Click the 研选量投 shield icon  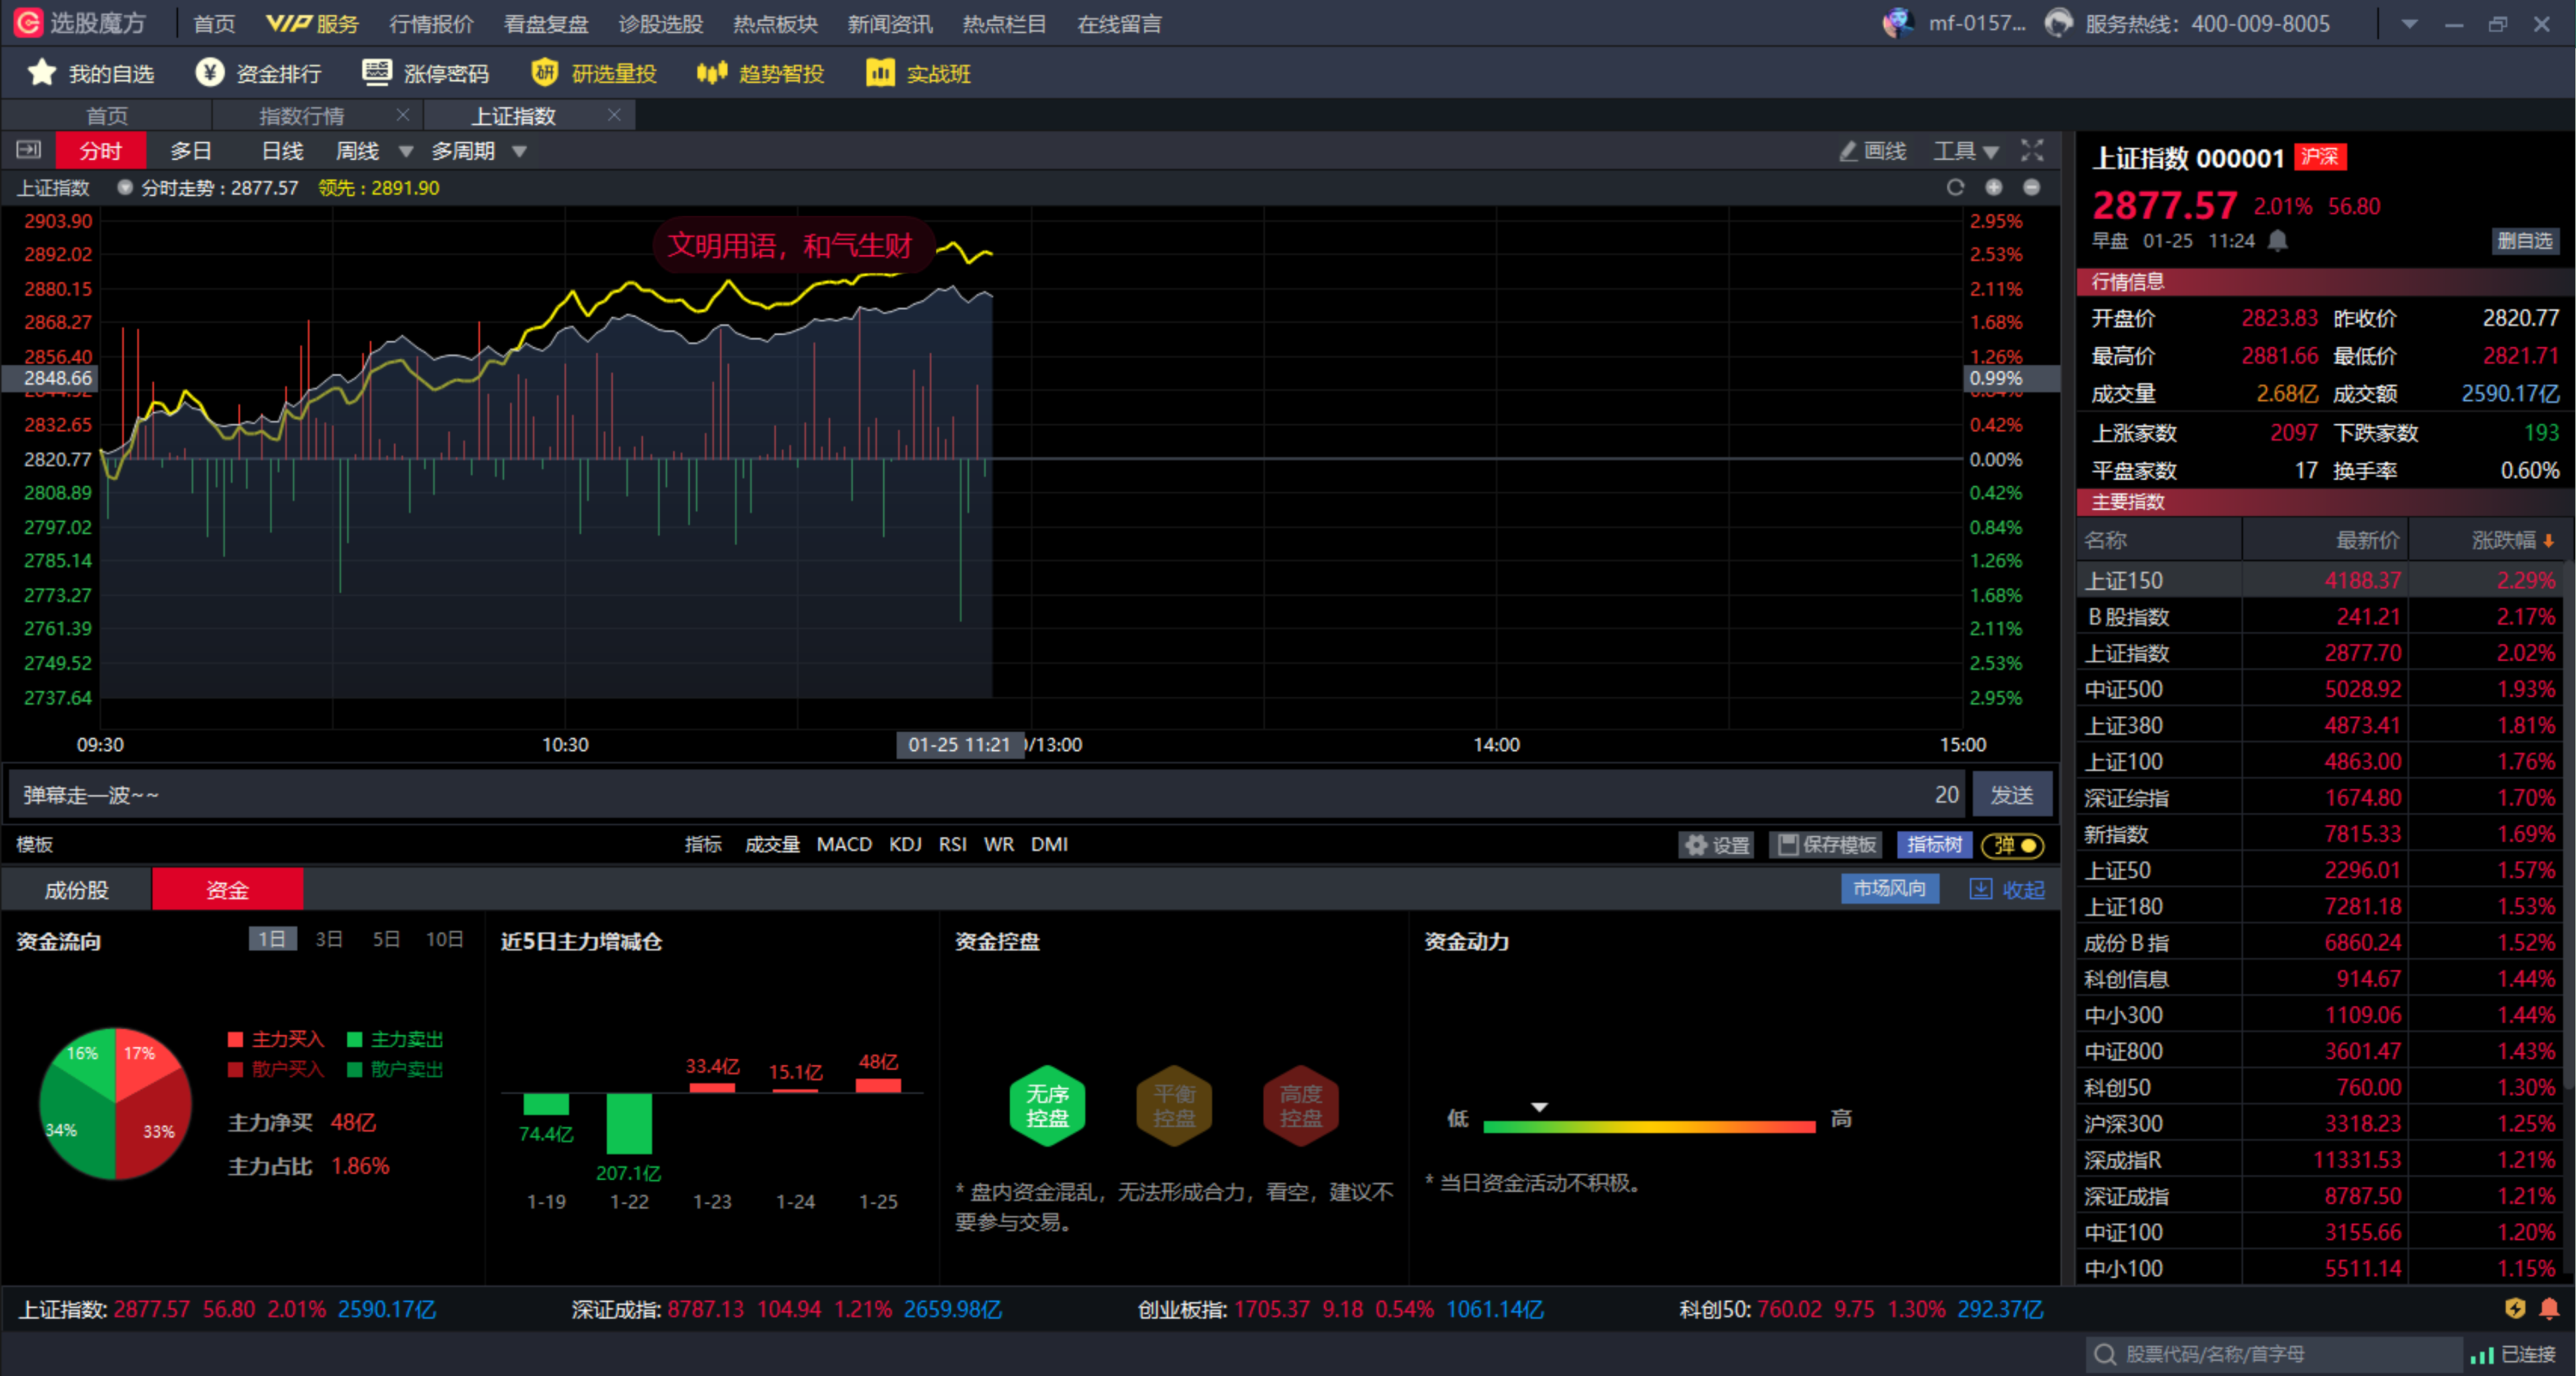(x=544, y=73)
